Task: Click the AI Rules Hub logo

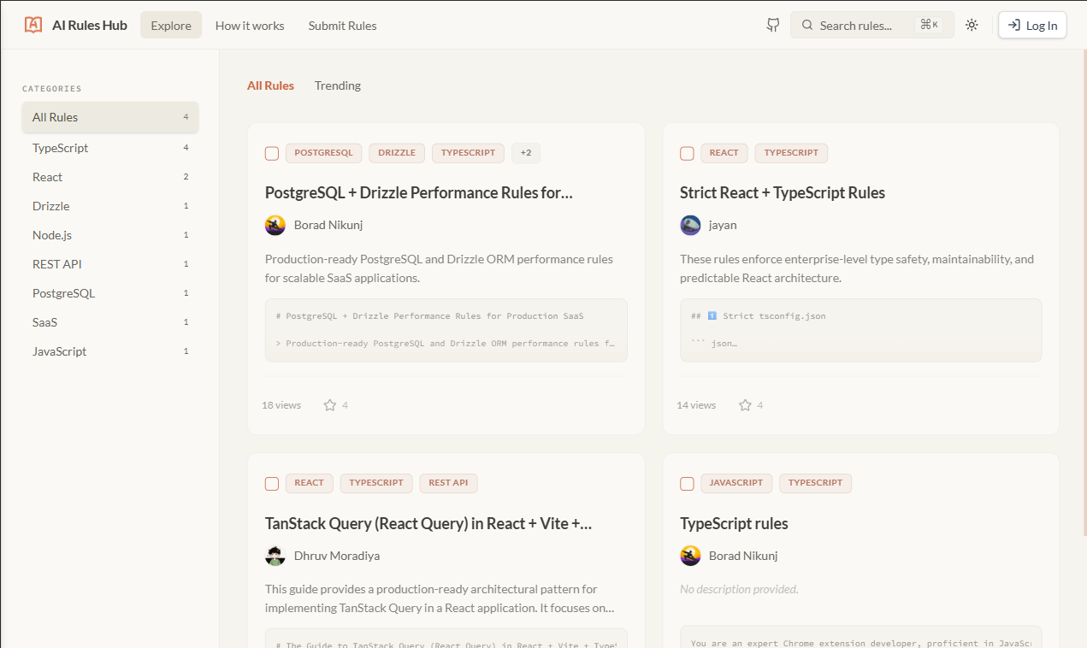Action: click(75, 25)
